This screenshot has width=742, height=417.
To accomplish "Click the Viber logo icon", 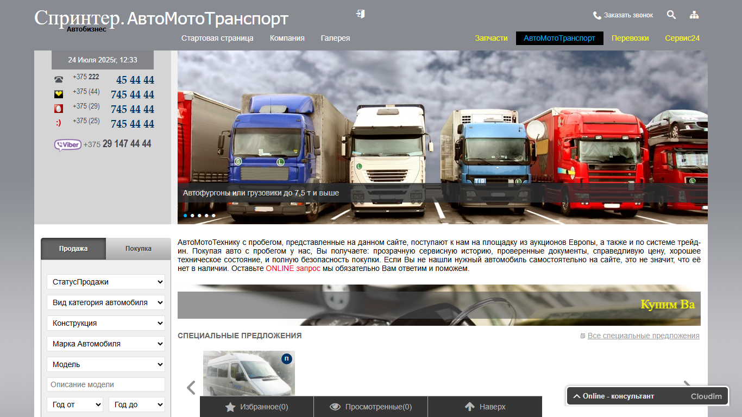I will [67, 144].
